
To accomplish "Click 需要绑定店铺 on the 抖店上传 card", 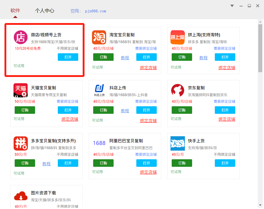I will 146,102.
